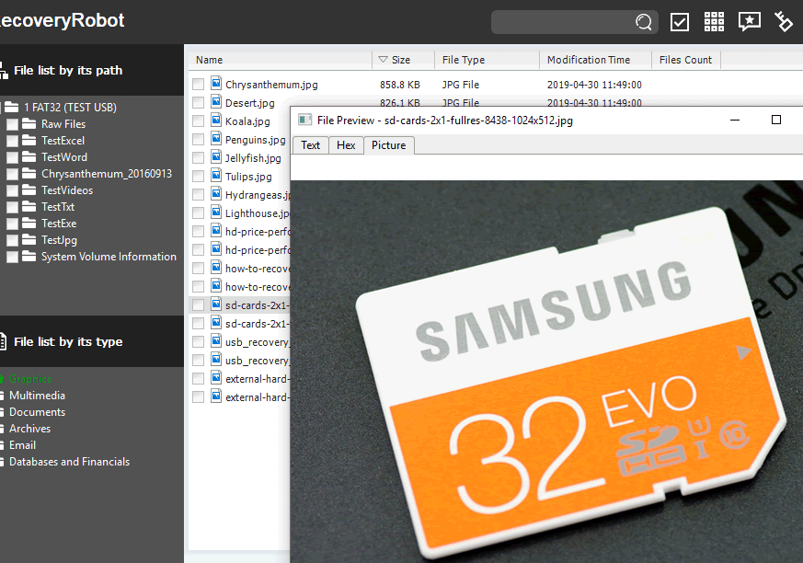Open the feedback star speech-bubble icon

click(750, 21)
